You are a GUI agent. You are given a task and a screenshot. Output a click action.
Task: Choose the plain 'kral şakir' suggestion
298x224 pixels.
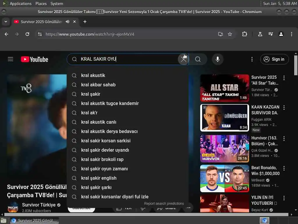pyautogui.click(x=127, y=94)
